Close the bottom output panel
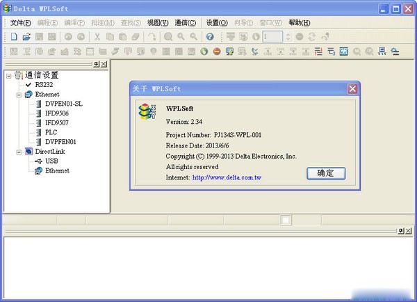 409,231
